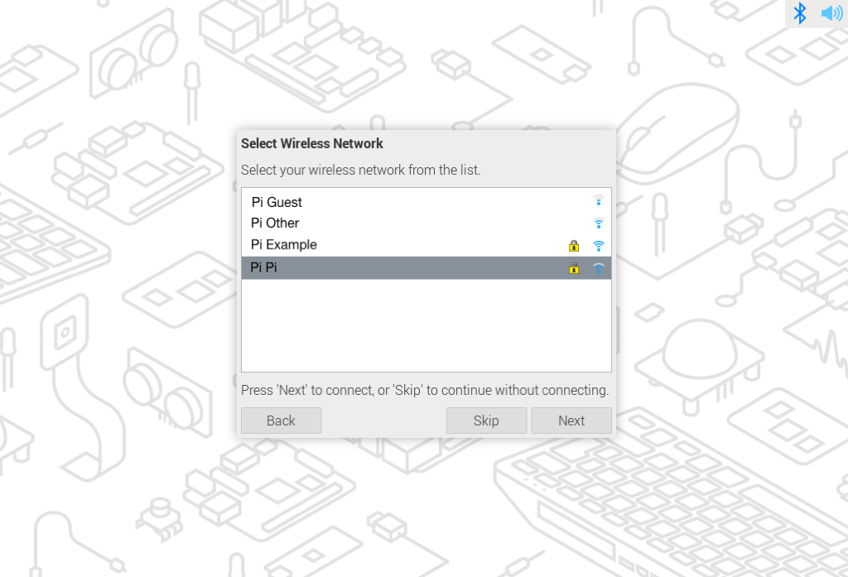Click the instruction text above the buttons
This screenshot has height=577, width=848.
click(x=426, y=390)
